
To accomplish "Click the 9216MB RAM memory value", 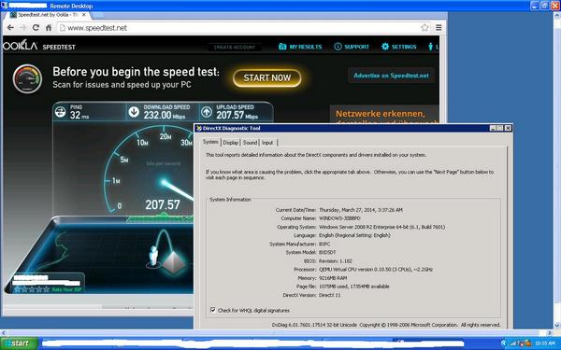I will [333, 278].
